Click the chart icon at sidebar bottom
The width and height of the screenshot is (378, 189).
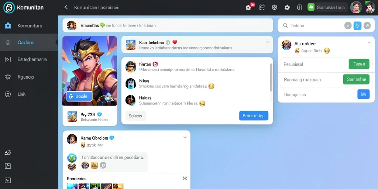8,166
